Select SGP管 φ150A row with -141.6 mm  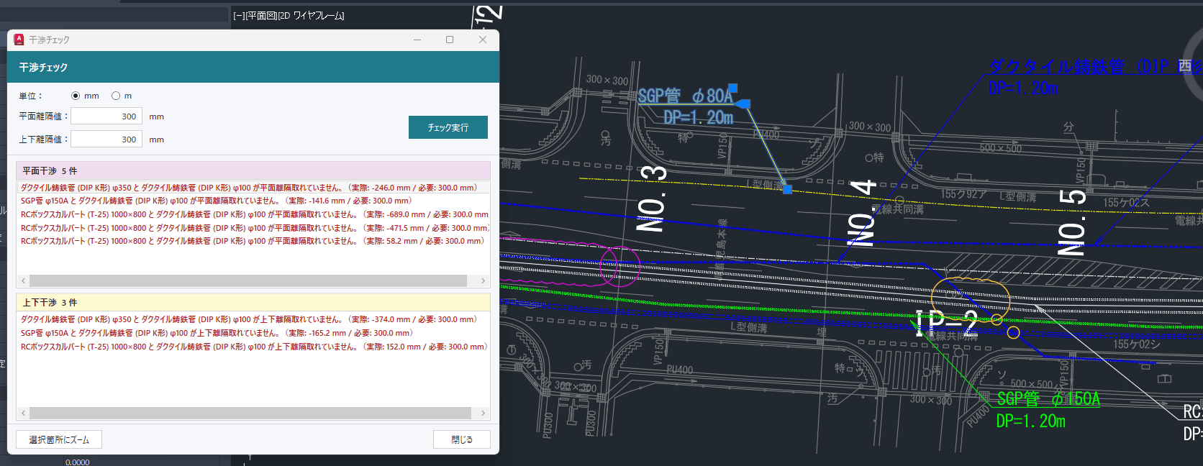coord(216,201)
